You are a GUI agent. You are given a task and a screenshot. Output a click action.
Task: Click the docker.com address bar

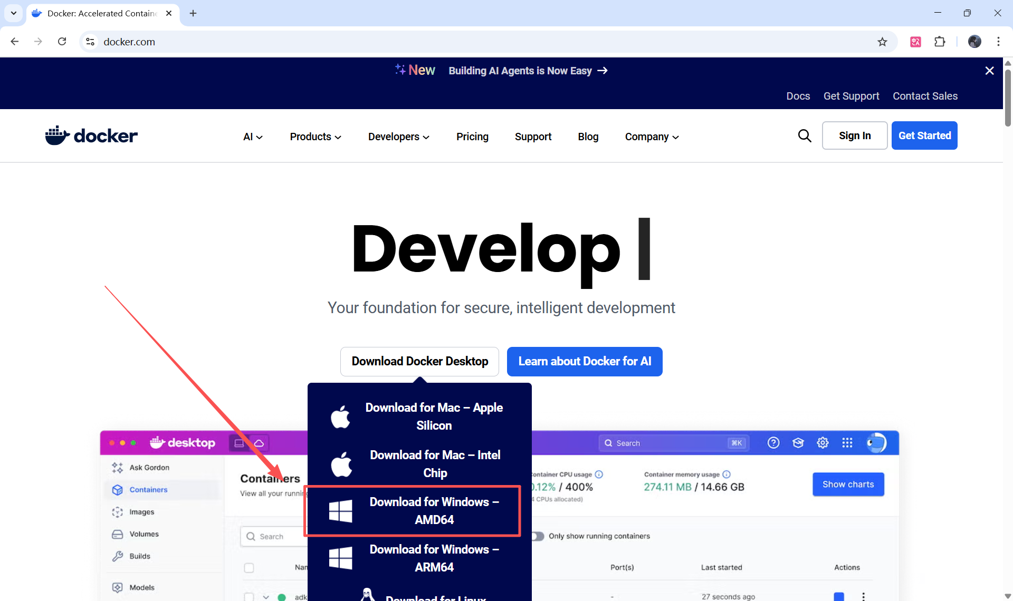pos(475,42)
